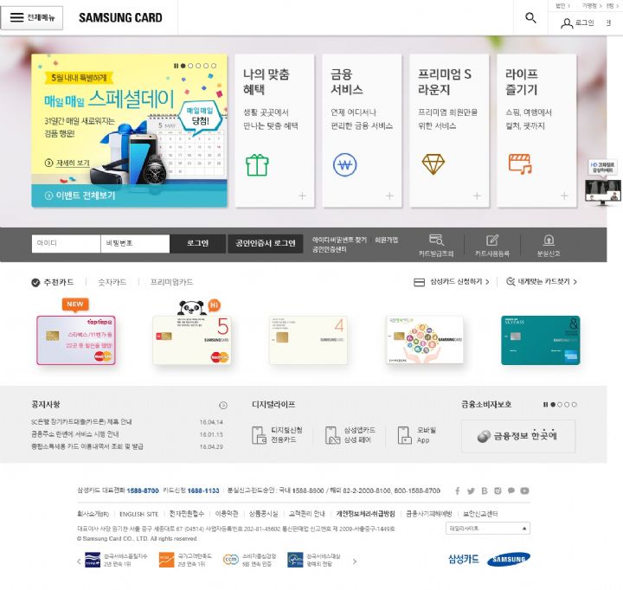The height and width of the screenshot is (590, 623).
Task: Open ENGLISH SITE footer link
Action: point(139,514)
